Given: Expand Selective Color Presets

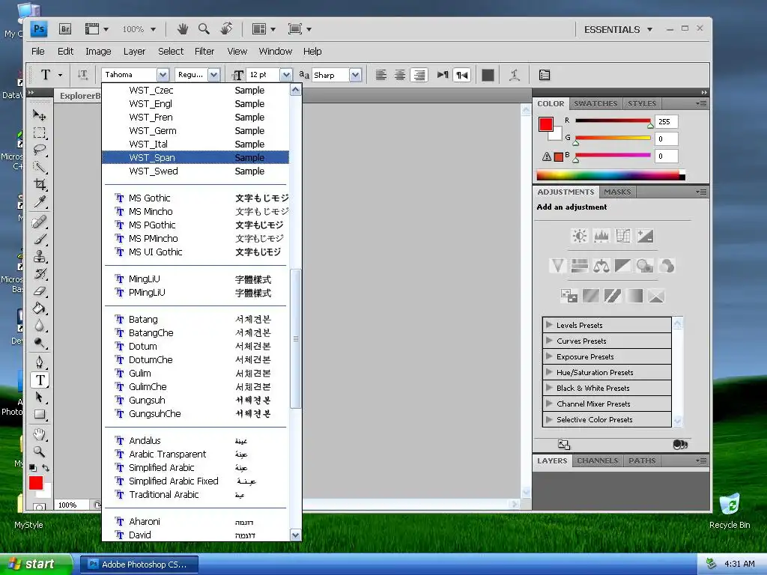Looking at the screenshot, I should 549,419.
